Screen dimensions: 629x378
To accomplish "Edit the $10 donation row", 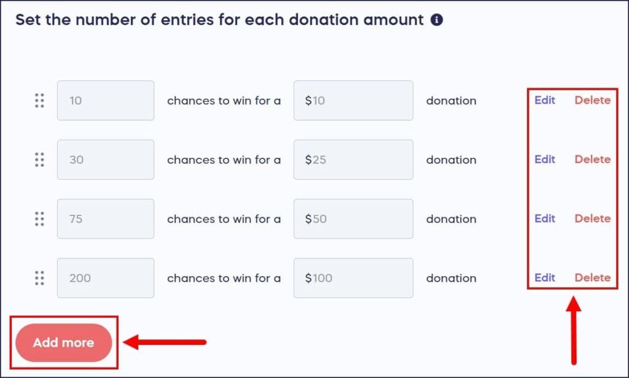I will (x=545, y=100).
